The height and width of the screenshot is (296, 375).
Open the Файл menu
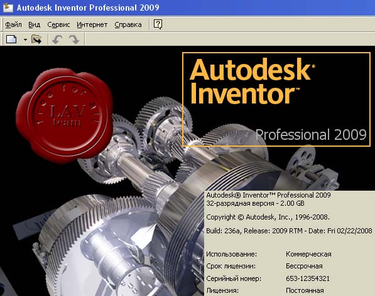[x=13, y=24]
